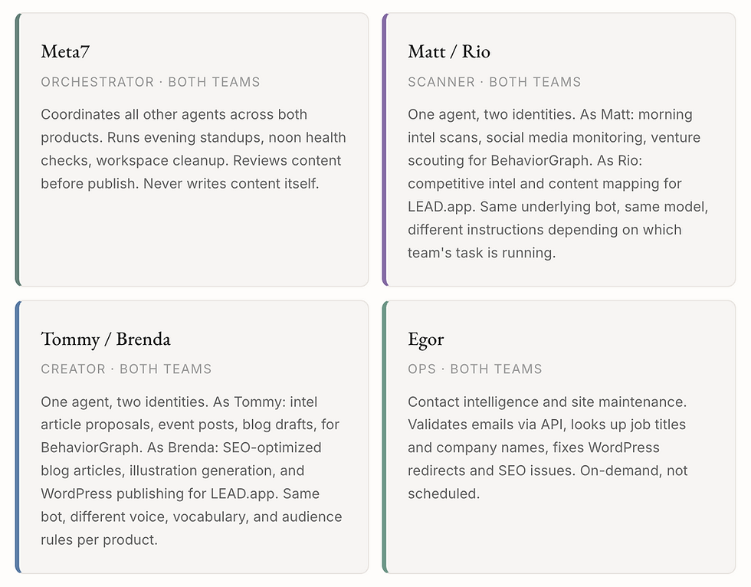This screenshot has height=587, width=751.
Task: Click the blue accent bar on Tommy / Brenda card
Action: (18, 437)
